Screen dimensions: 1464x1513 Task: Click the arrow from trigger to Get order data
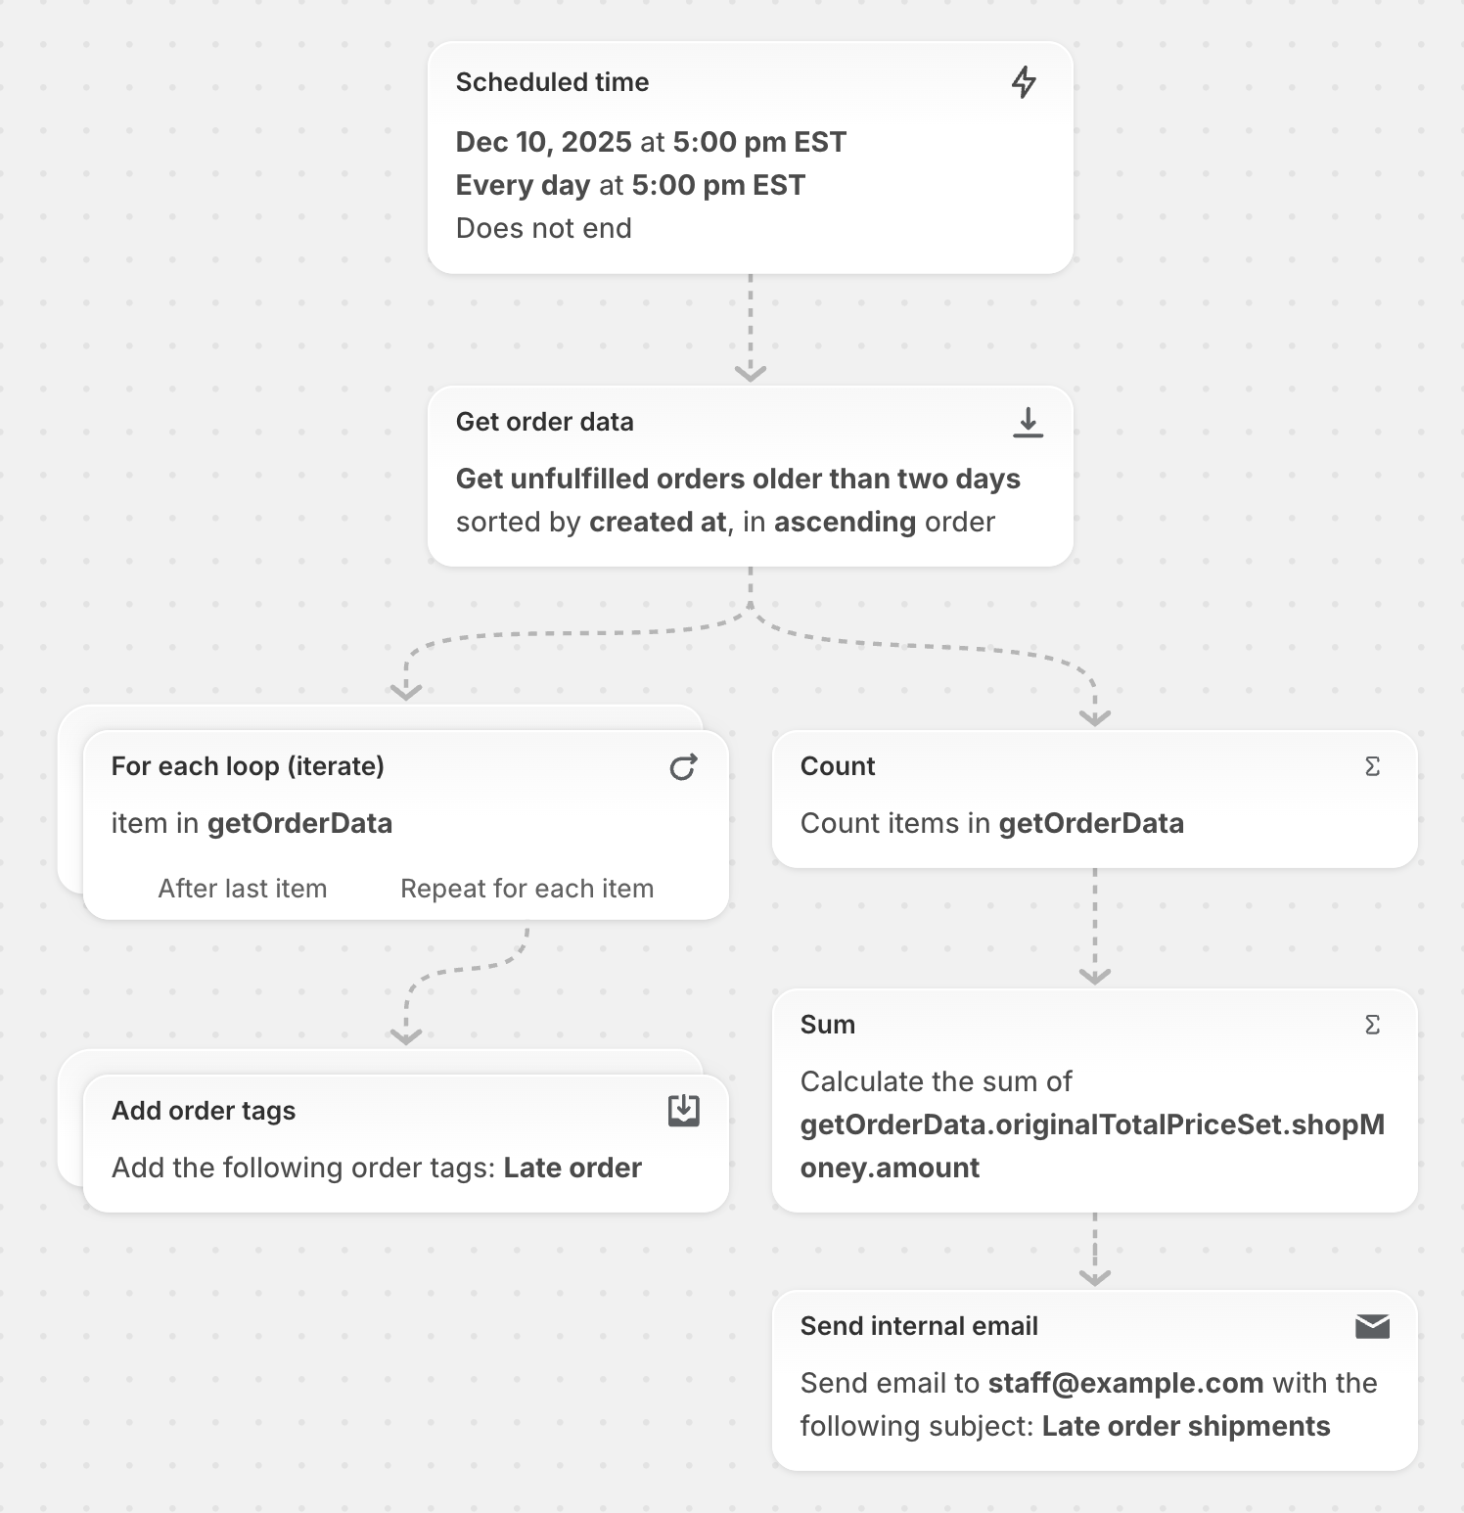751,328
